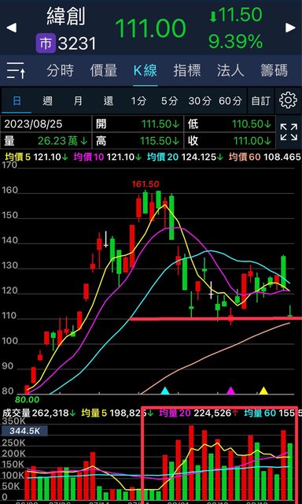
Task: Go to next stock with right arrow
Action: [290, 28]
